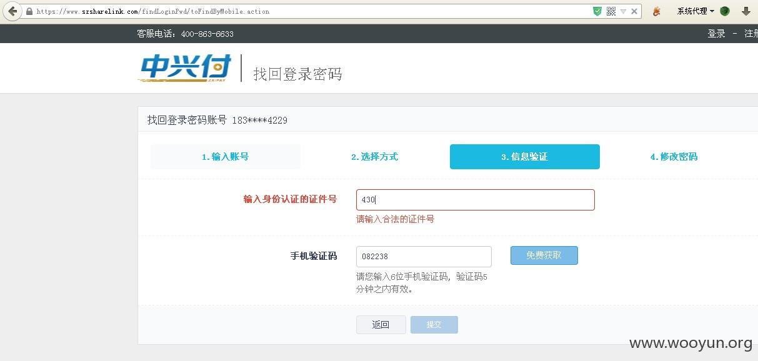
Task: Click the 手机验证码 label
Action: (x=314, y=256)
